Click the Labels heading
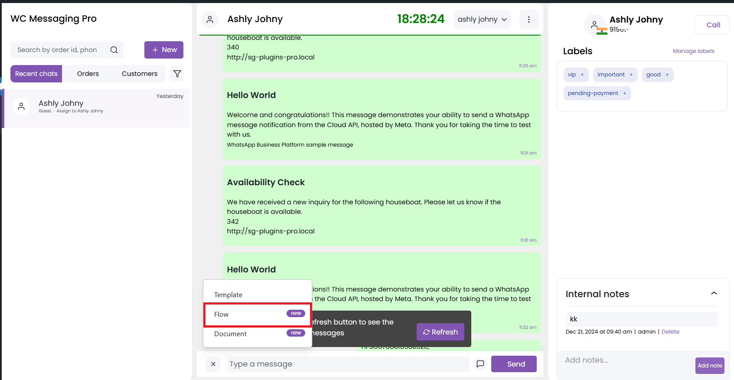Screen dimensions: 734x380 click(577, 51)
